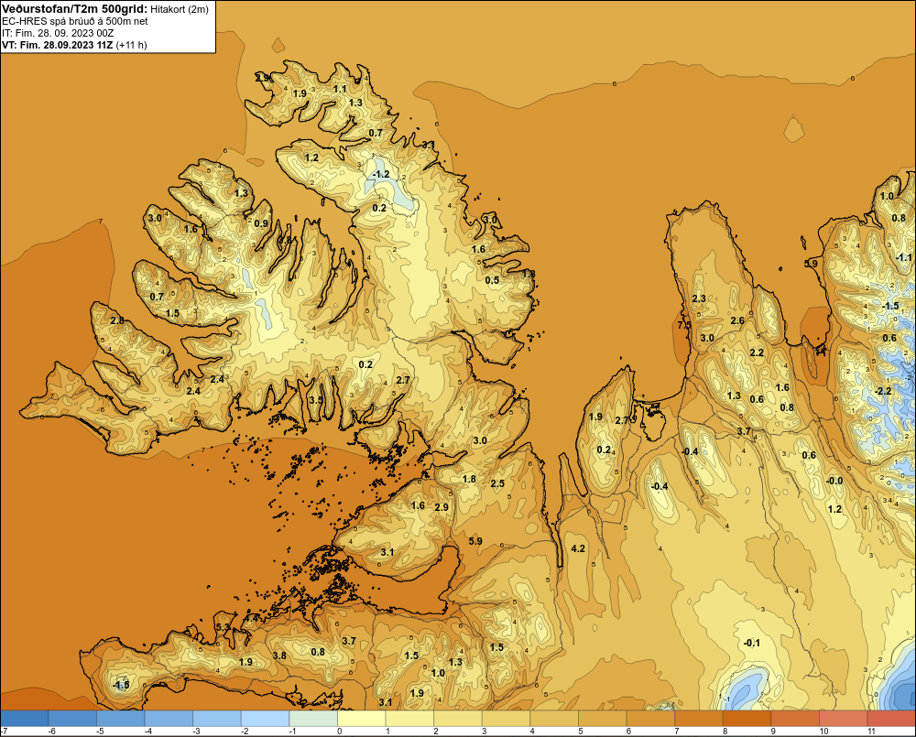The width and height of the screenshot is (916, 737).
Task: Click the colour scale swatch between -5 and -4
Action: tap(120, 719)
